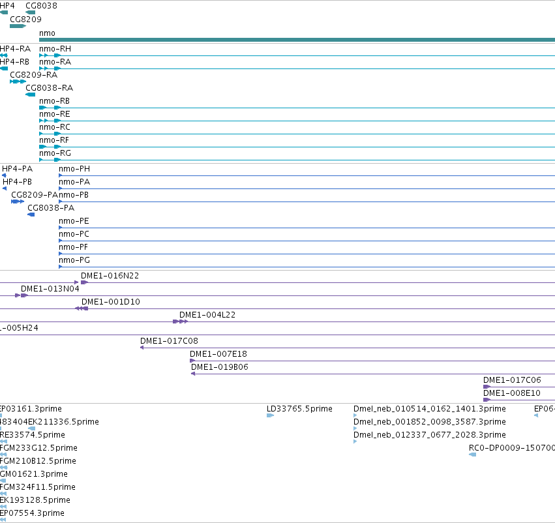Click the nmo-RF transcript label
Viewport: 555px width, 523px height.
click(53, 140)
